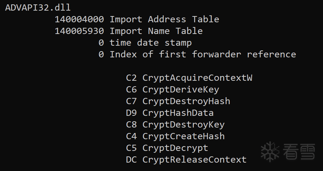Screen dimensions: 323x171
Task: Select the CryptDestroyHash import entry
Action: (186, 101)
